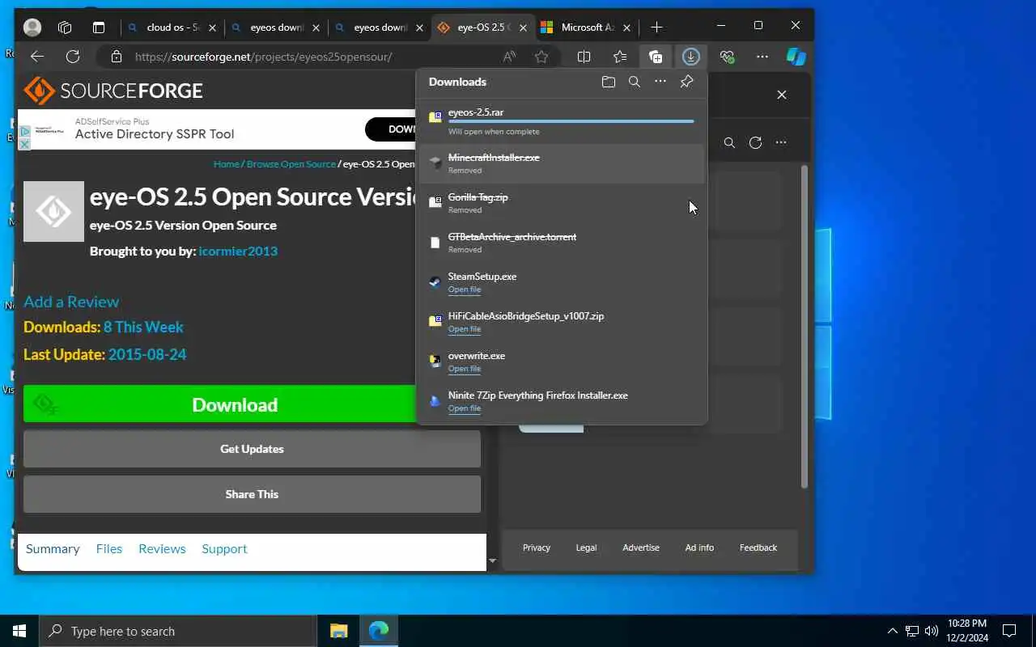Pin the Downloads panel with the pin icon
Image resolution: width=1036 pixels, height=647 pixels.
(686, 82)
